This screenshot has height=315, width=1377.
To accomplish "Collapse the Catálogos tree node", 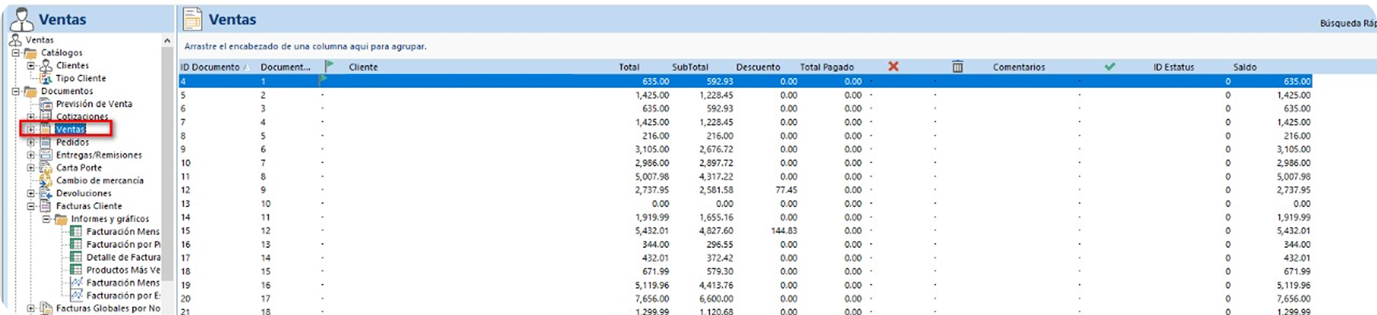I will (16, 53).
